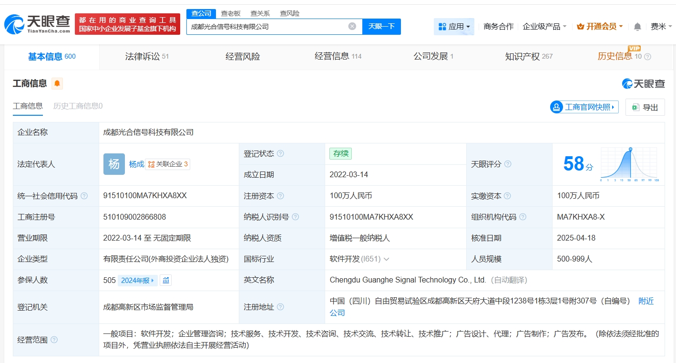The width and height of the screenshot is (676, 363).
Task: Click the orange alert bell beside 工商信息
Action: click(x=57, y=84)
